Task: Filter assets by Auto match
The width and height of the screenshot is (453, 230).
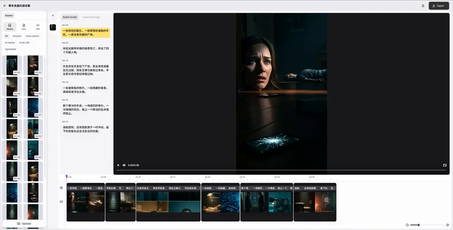Action: pos(32,36)
